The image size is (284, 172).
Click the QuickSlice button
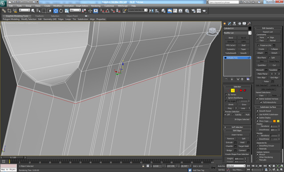click(261, 65)
